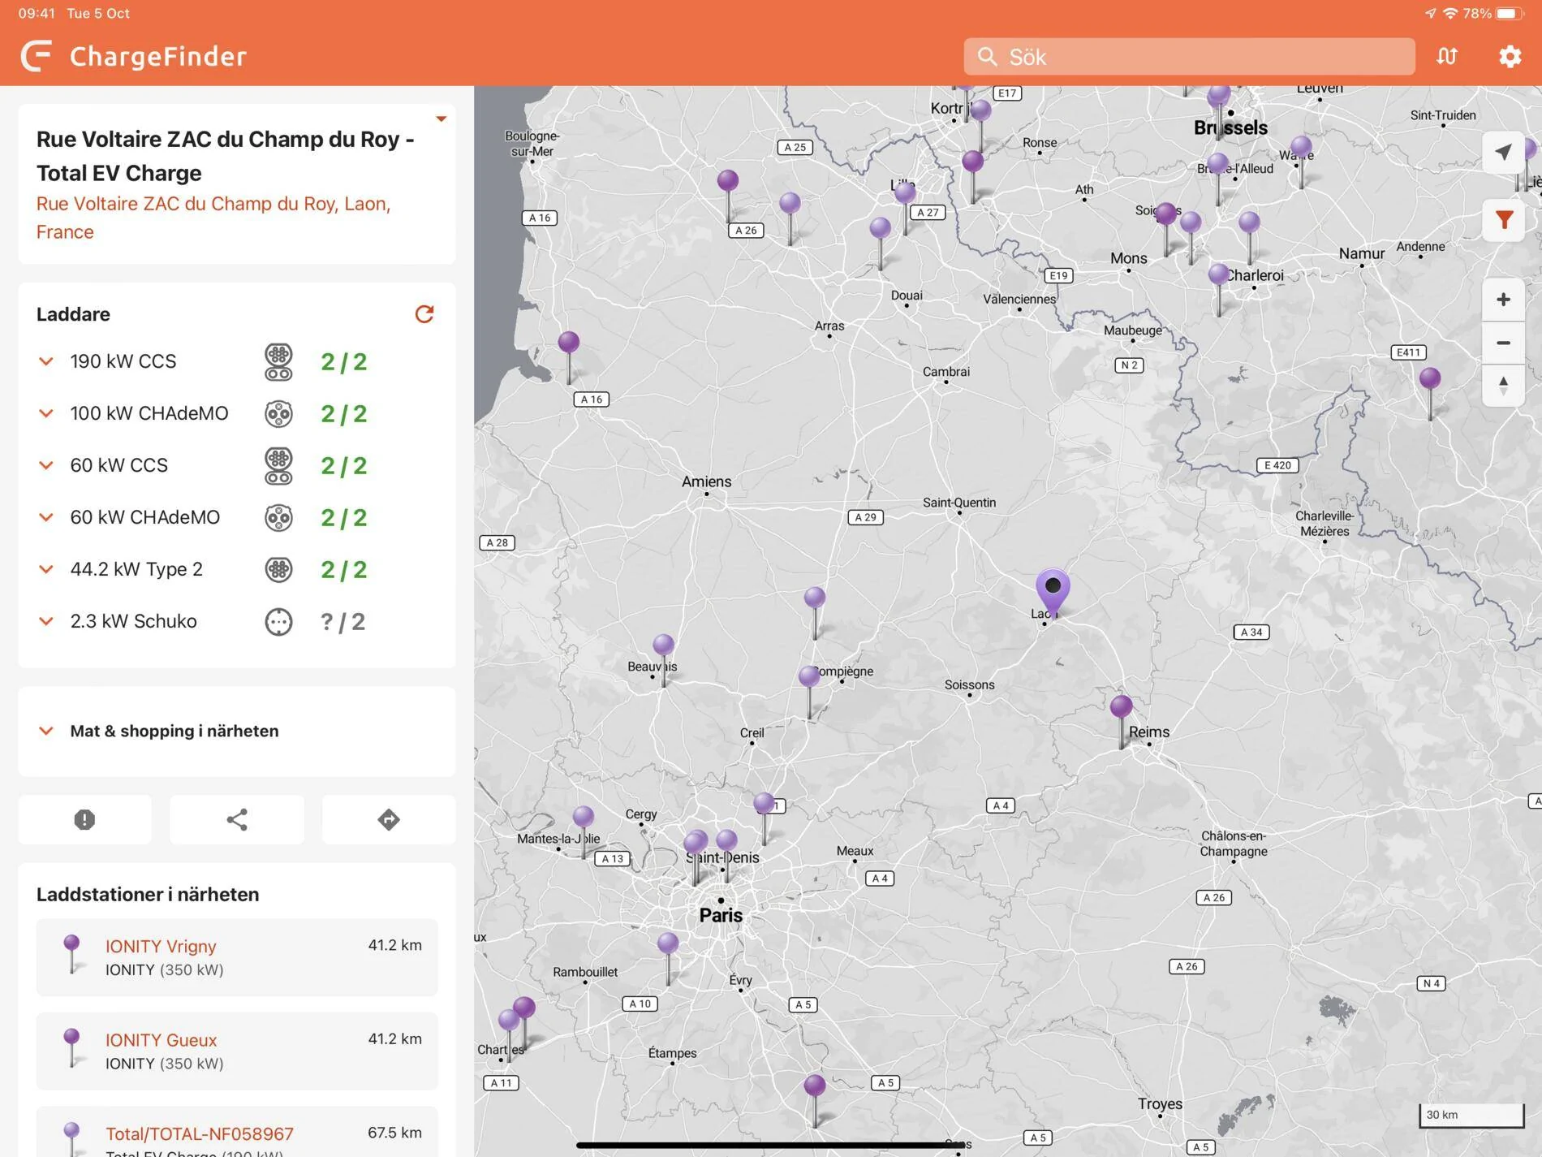Viewport: 1542px width, 1157px height.
Task: Expand the 44.2 kW Type 2 row
Action: click(x=46, y=569)
